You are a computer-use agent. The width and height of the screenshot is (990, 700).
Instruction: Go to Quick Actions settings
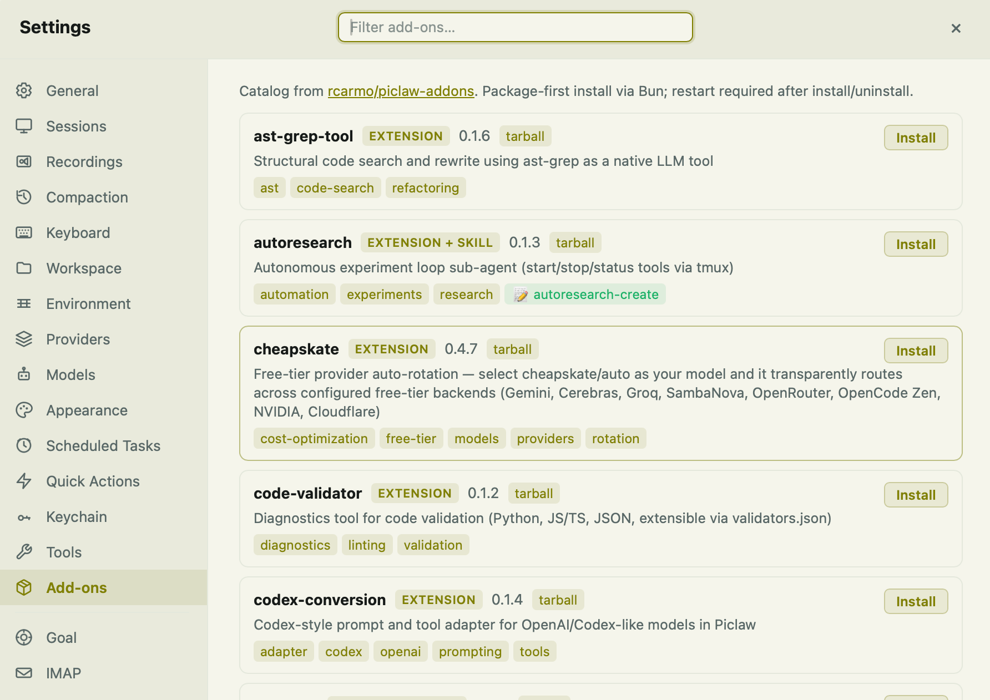104,481
